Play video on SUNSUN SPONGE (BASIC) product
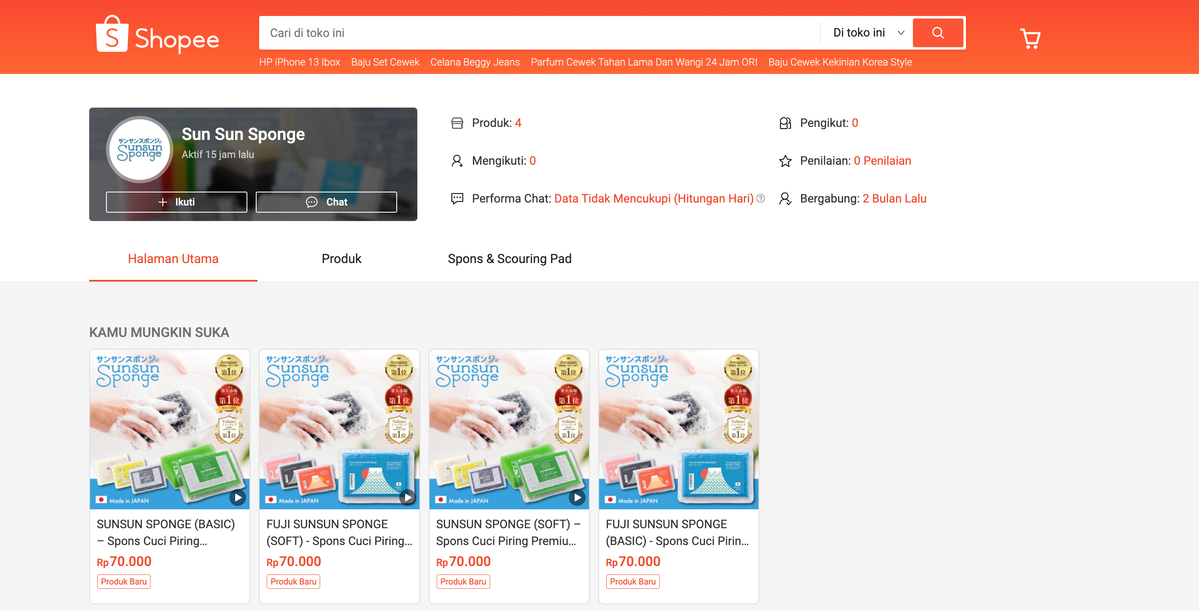 point(237,497)
